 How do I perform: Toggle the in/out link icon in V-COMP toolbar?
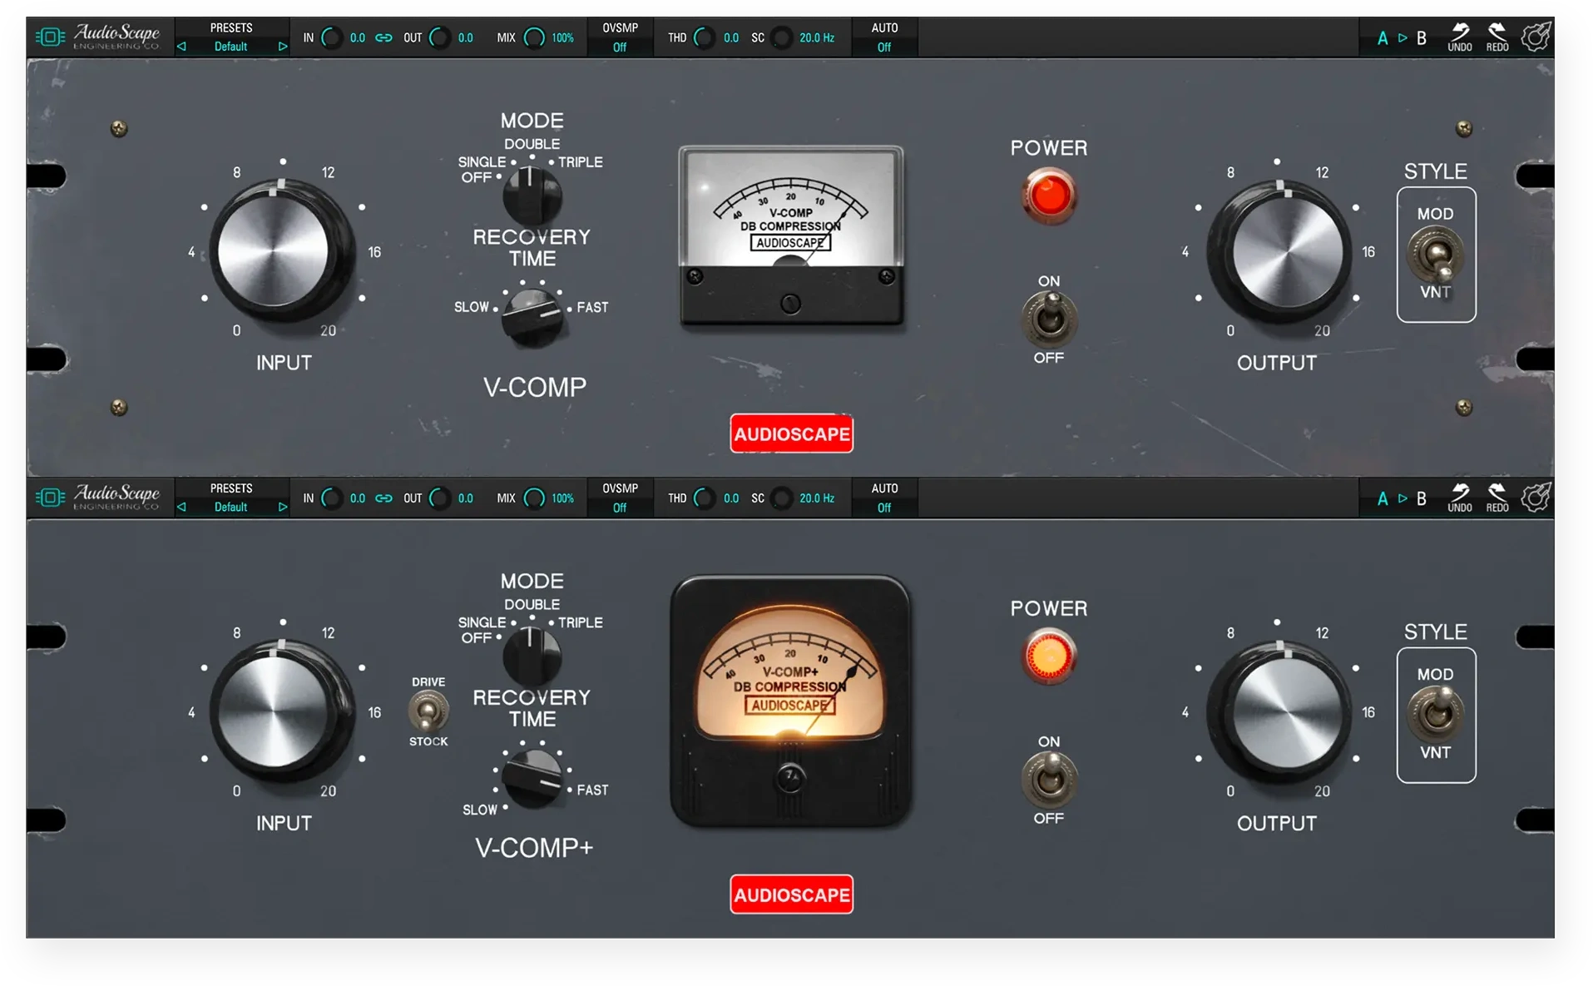(383, 37)
